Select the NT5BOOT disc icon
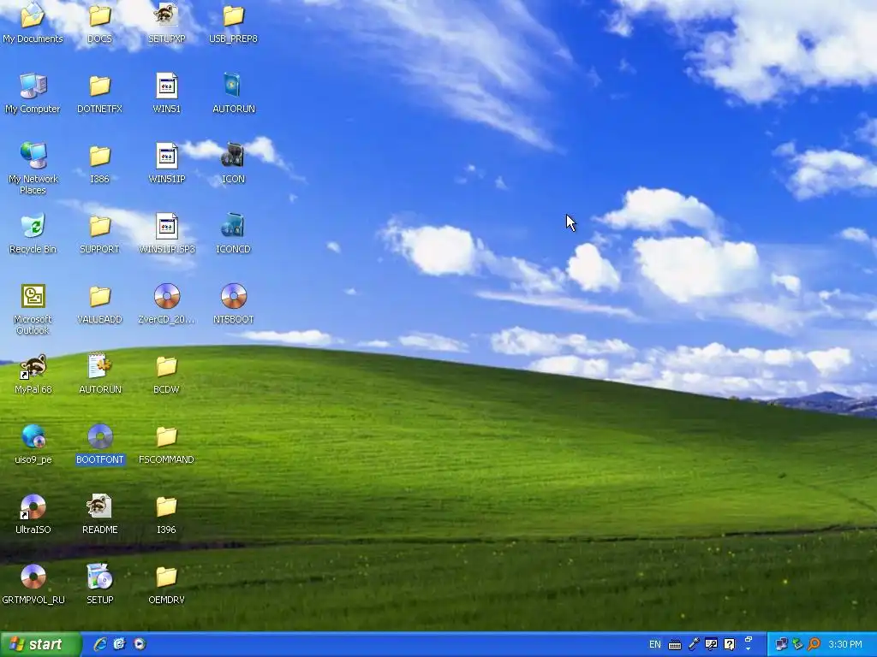Screen dimensions: 877x657 (233, 304)
